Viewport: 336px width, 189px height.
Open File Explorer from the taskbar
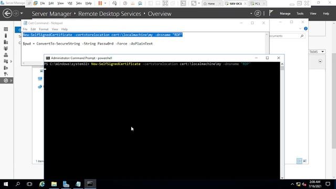pos(54,184)
